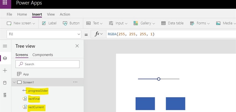
Task: Click the New screen icon
Action: (9, 23)
